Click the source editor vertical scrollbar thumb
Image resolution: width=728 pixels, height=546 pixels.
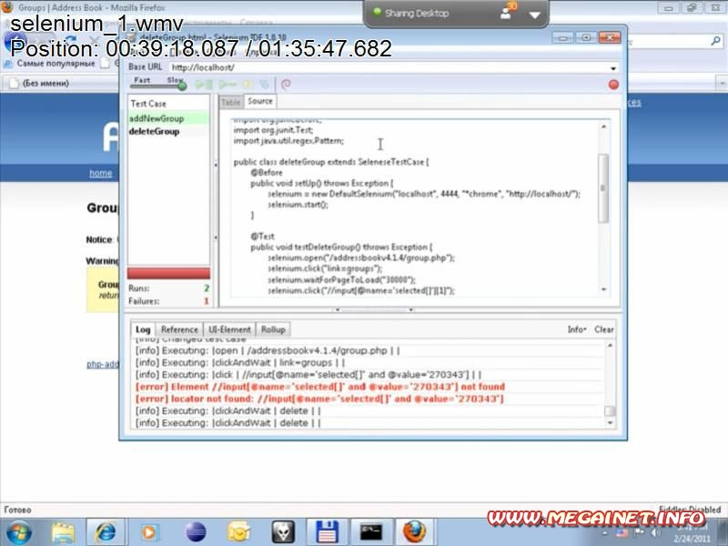point(603,188)
